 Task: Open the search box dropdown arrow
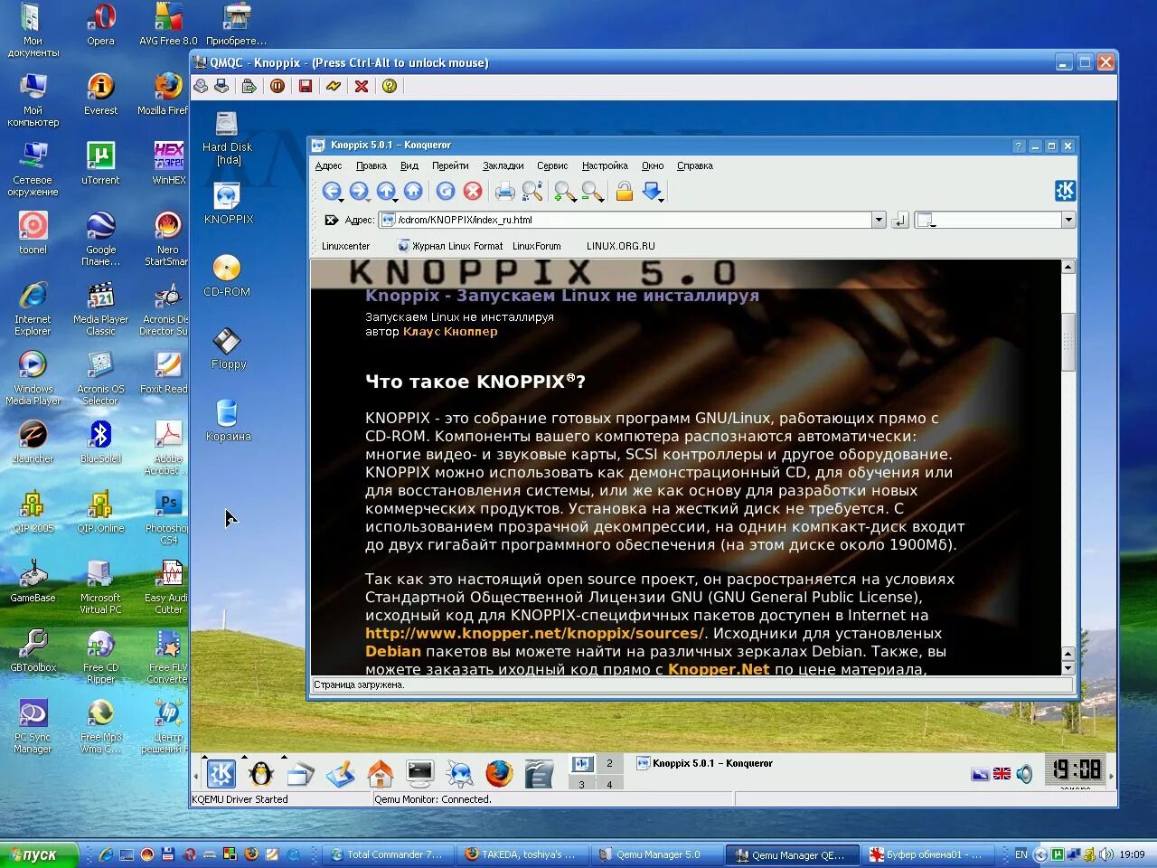tap(1068, 220)
